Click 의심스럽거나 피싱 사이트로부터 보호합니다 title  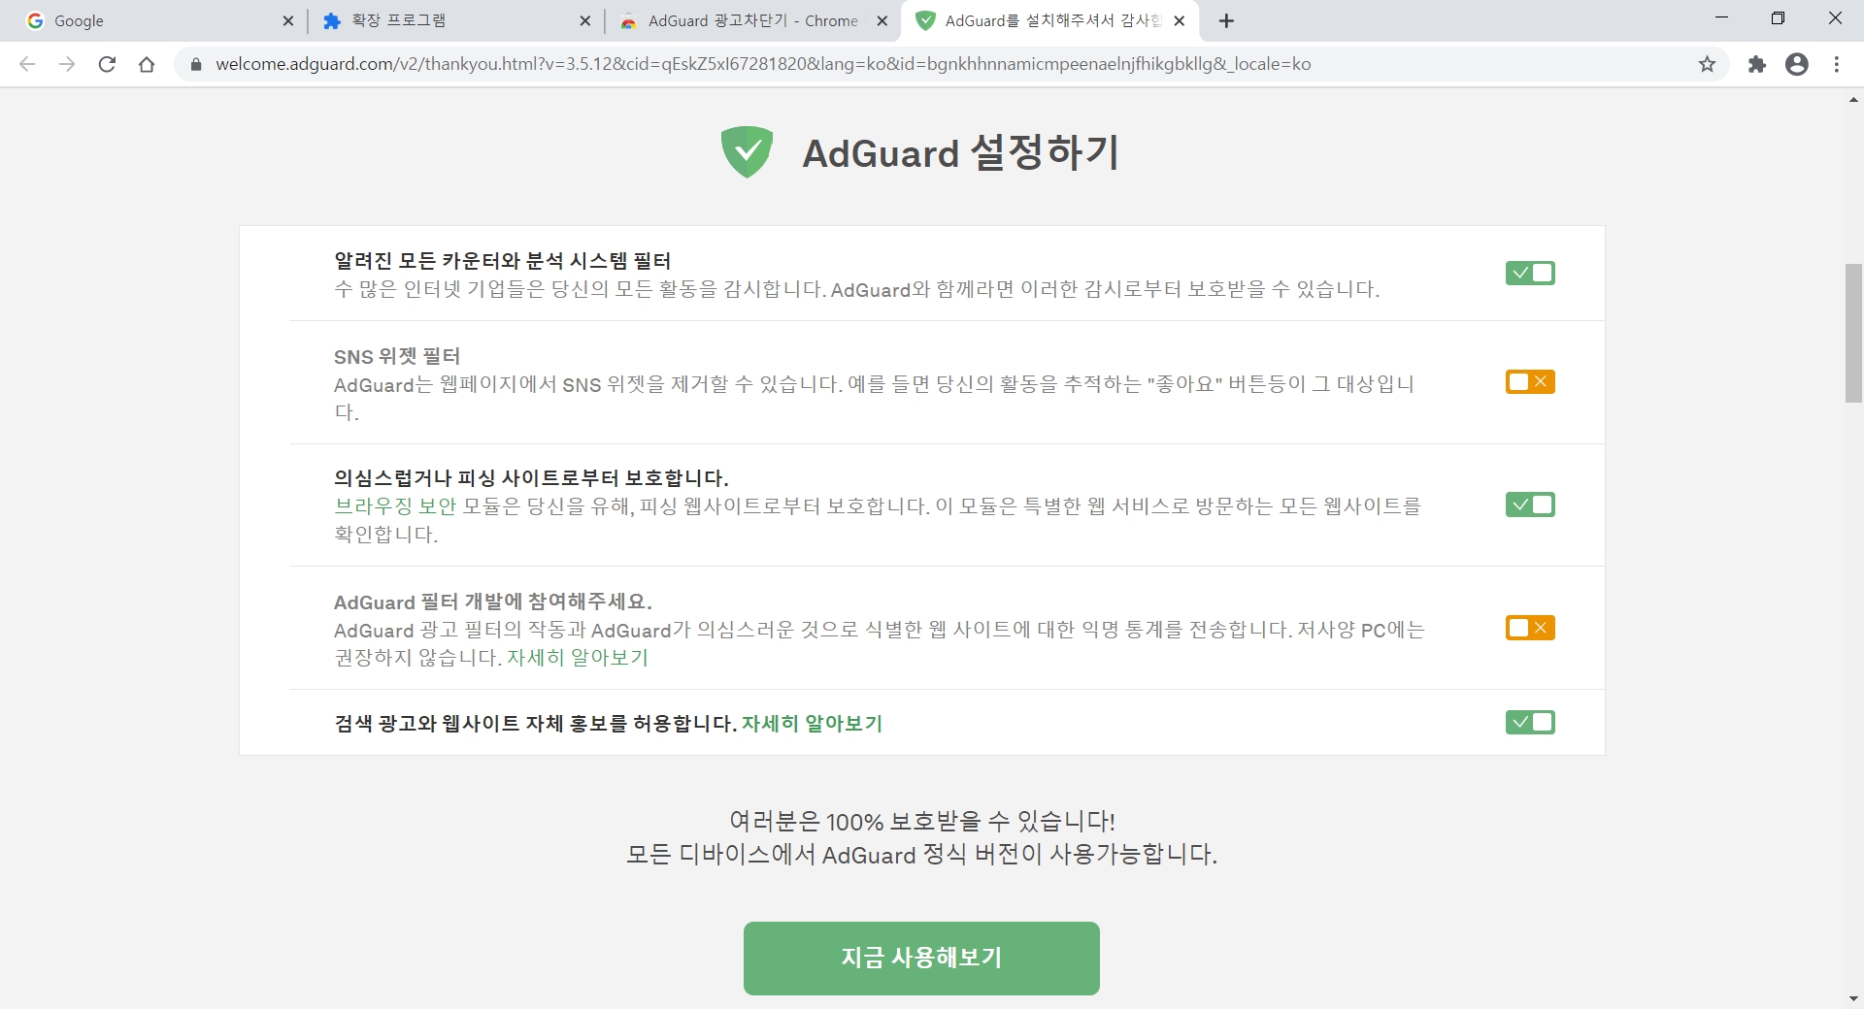click(x=531, y=478)
